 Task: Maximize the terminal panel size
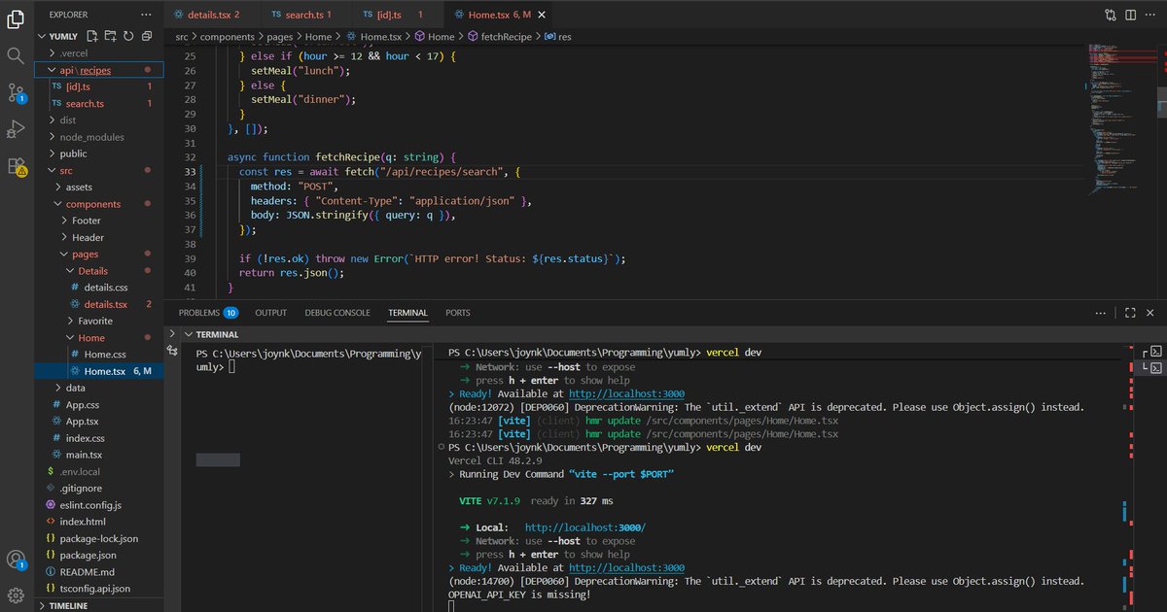coord(1130,313)
